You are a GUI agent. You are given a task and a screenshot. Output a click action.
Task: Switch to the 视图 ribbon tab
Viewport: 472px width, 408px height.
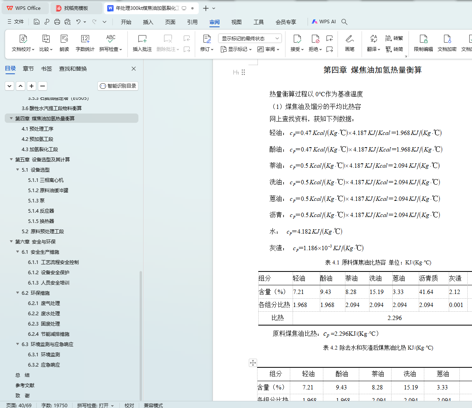pyautogui.click(x=236, y=22)
